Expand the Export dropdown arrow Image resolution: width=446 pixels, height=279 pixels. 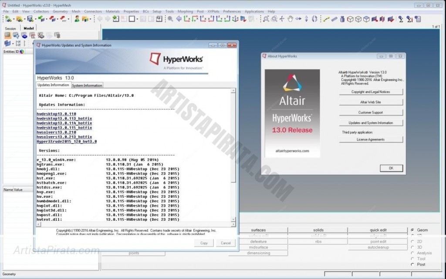pyautogui.click(x=57, y=19)
